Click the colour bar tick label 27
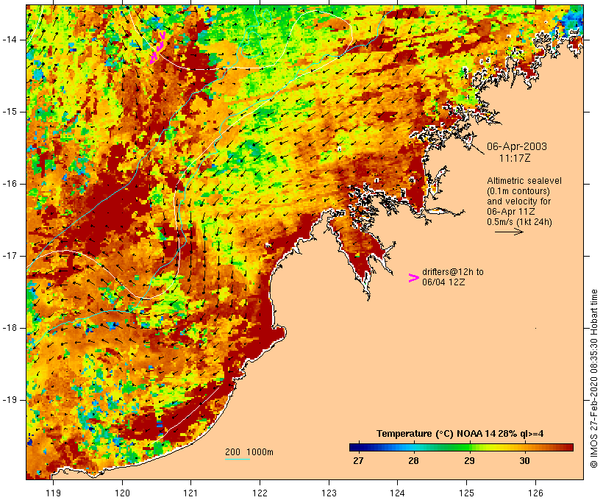This screenshot has height=500, width=603. click(358, 460)
